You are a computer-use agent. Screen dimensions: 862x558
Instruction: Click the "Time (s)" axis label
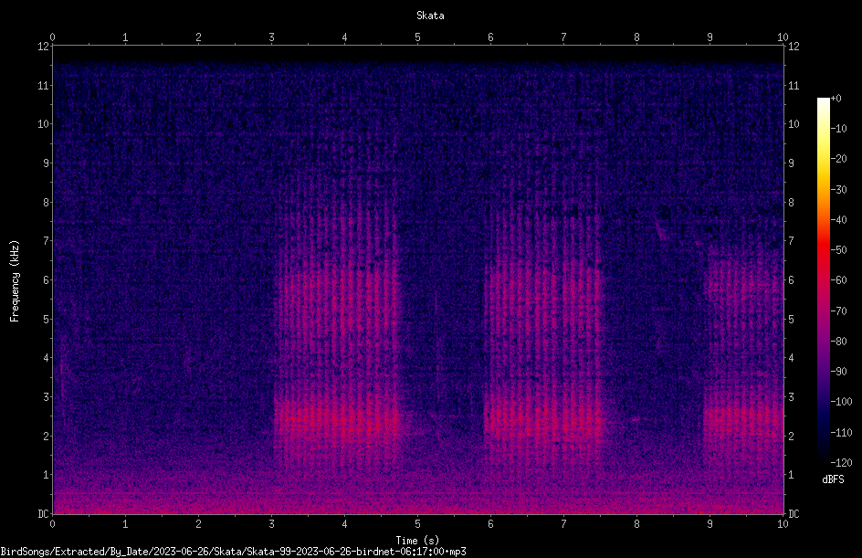tap(417, 541)
